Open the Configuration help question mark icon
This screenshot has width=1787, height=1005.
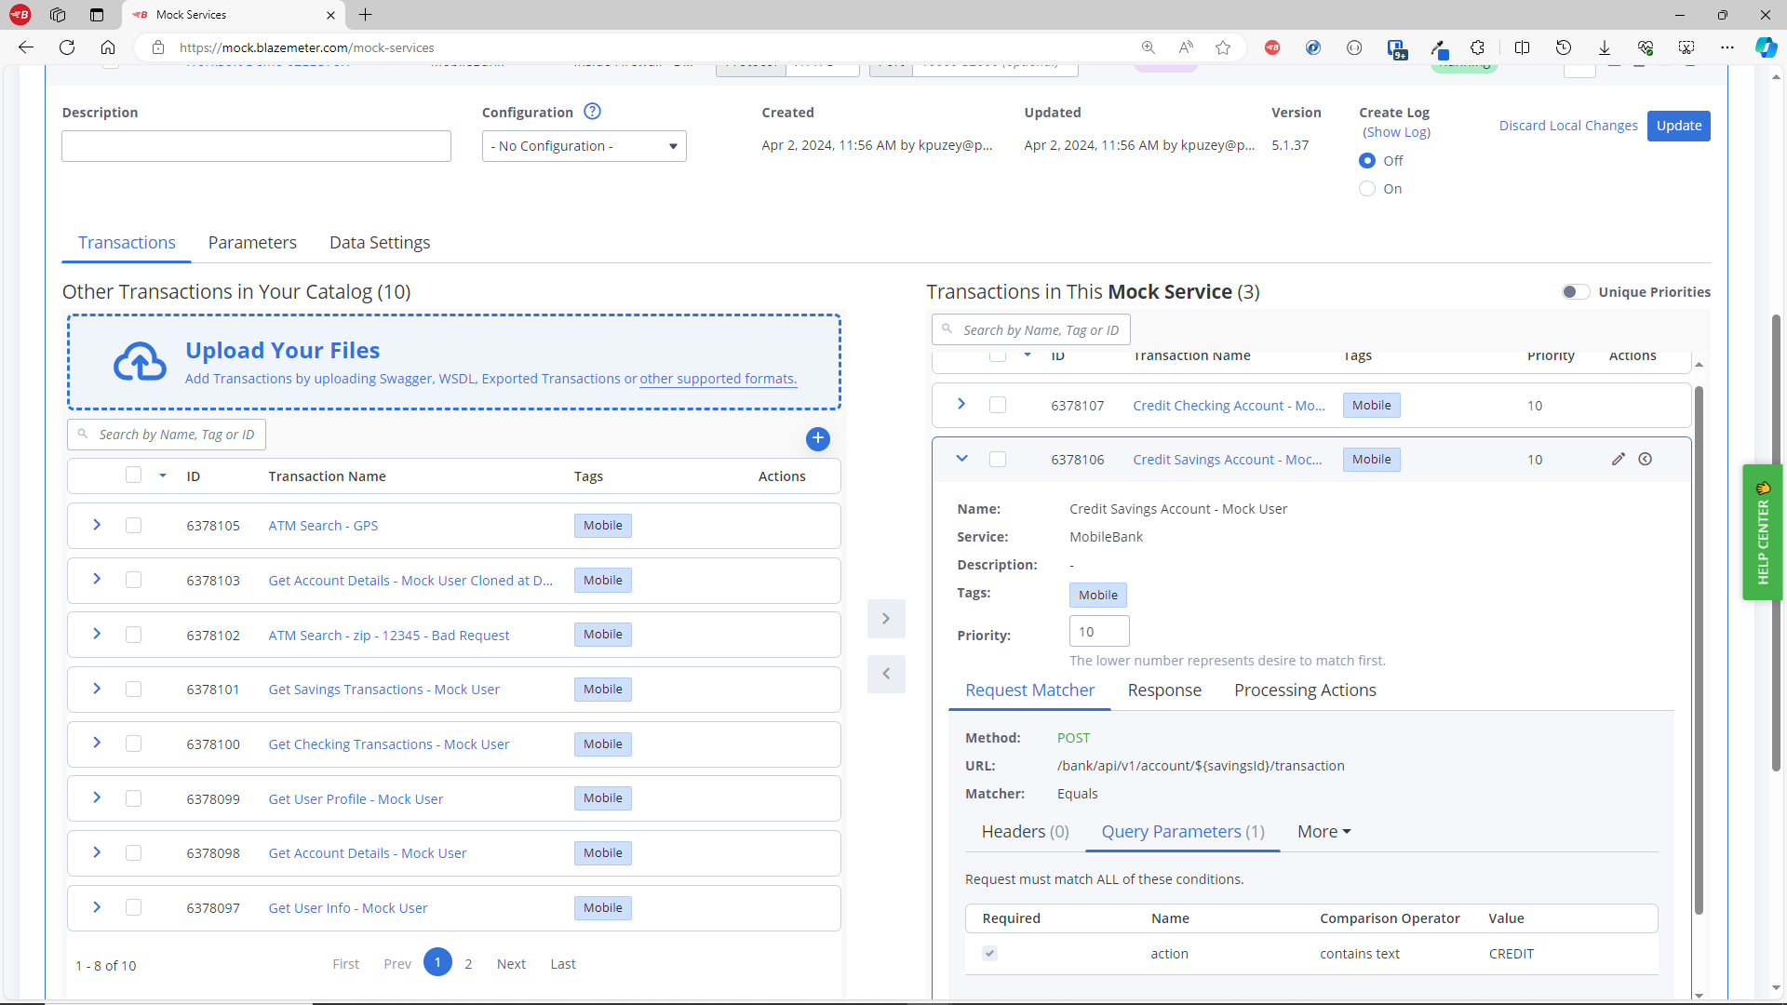click(x=592, y=111)
